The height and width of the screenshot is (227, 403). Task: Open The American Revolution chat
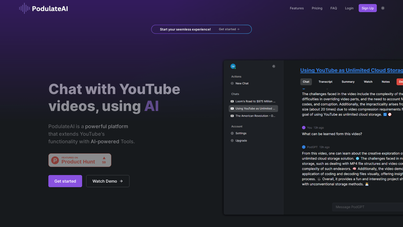point(253,116)
